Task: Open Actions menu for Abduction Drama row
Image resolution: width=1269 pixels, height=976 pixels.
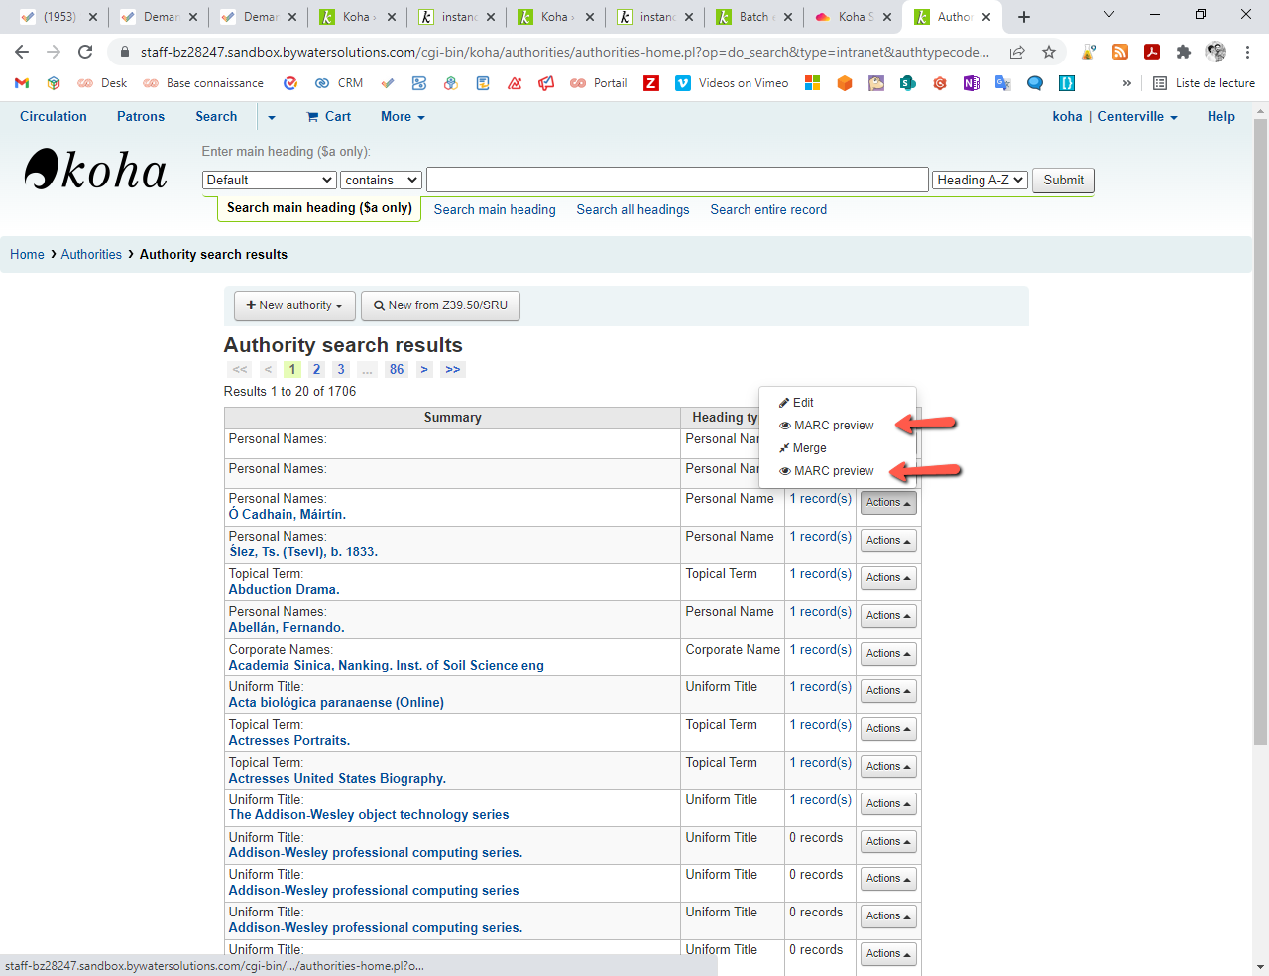Action: click(888, 578)
